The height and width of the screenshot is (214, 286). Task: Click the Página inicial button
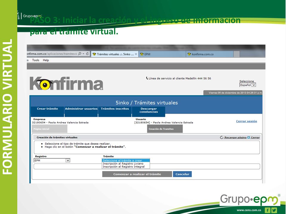point(50,129)
